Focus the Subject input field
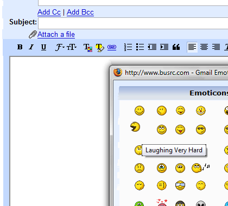Image resolution: width=228 pixels, height=206 pixels. (133, 23)
